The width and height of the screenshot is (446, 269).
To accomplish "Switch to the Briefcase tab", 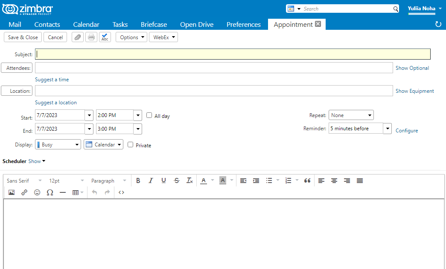I will click(154, 24).
